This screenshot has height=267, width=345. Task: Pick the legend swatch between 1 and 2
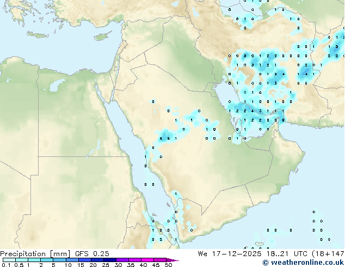point(34,260)
